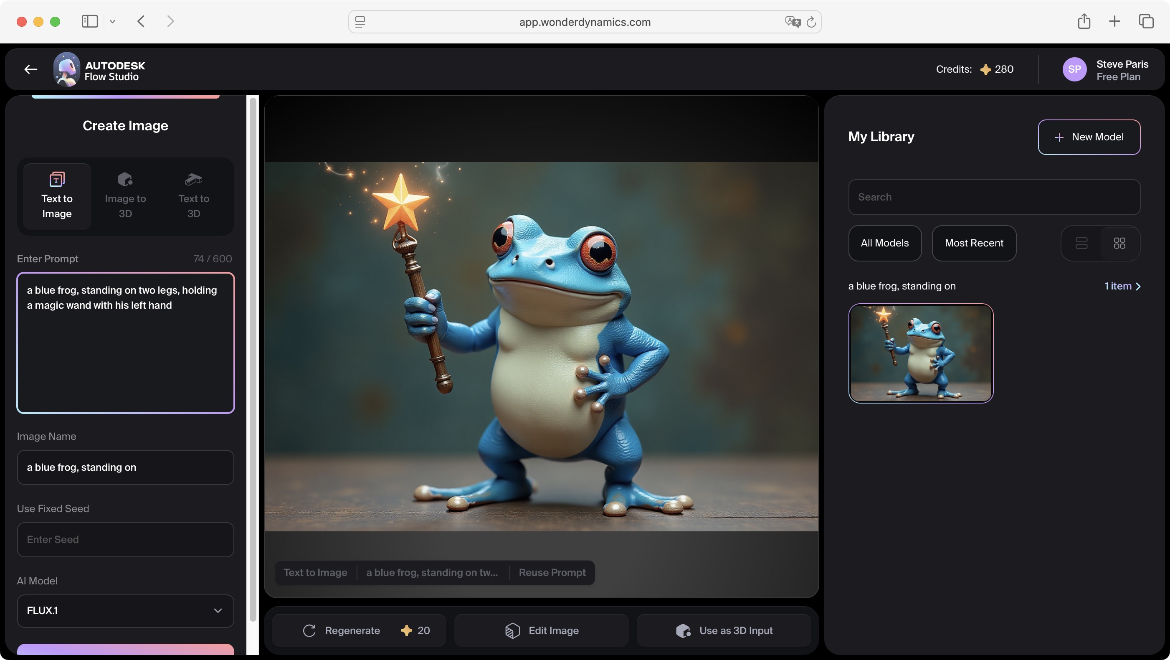The width and height of the screenshot is (1170, 660).
Task: Switch to the Image to 3D tab
Action: point(125,196)
